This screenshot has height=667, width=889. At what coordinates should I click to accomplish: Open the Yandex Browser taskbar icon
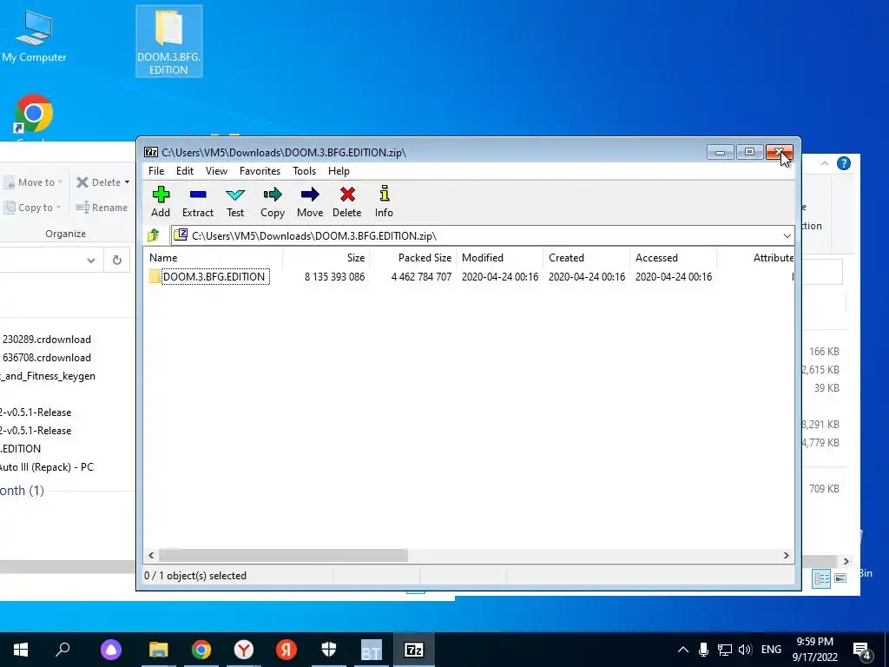pyautogui.click(x=244, y=650)
